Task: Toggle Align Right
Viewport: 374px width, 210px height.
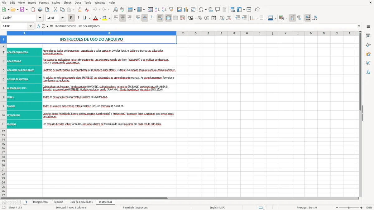Action: (x=129, y=18)
